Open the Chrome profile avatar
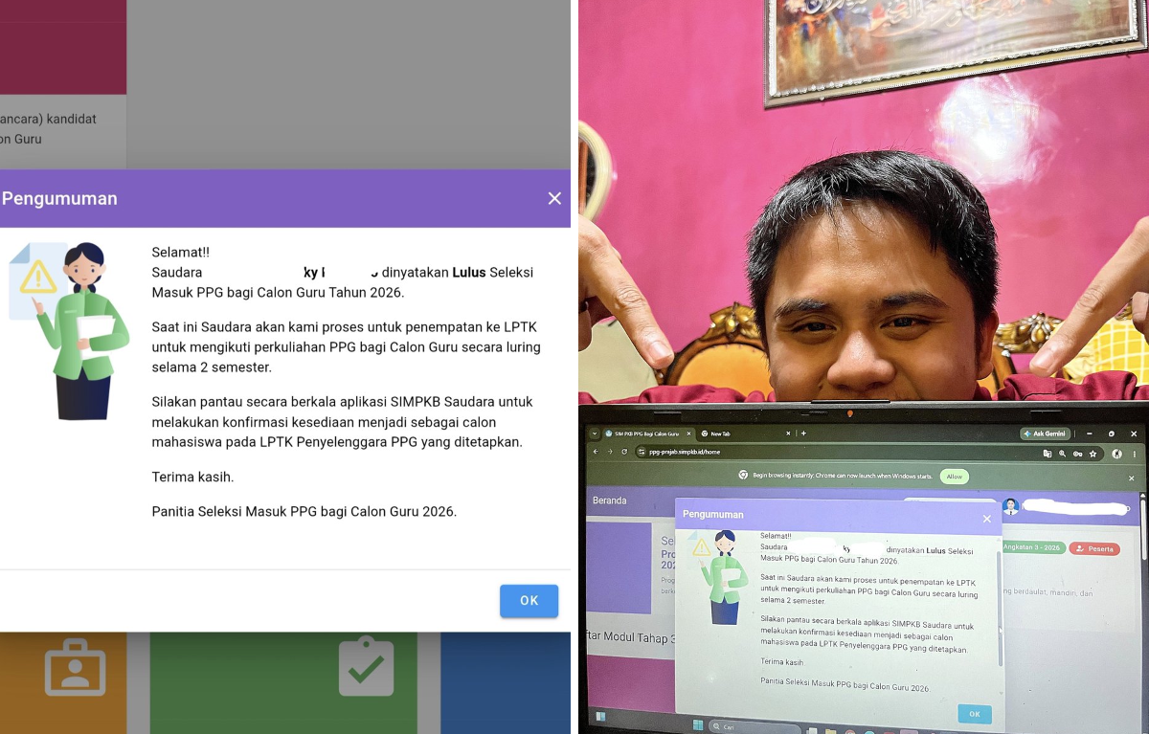Image resolution: width=1149 pixels, height=734 pixels. tap(1117, 454)
